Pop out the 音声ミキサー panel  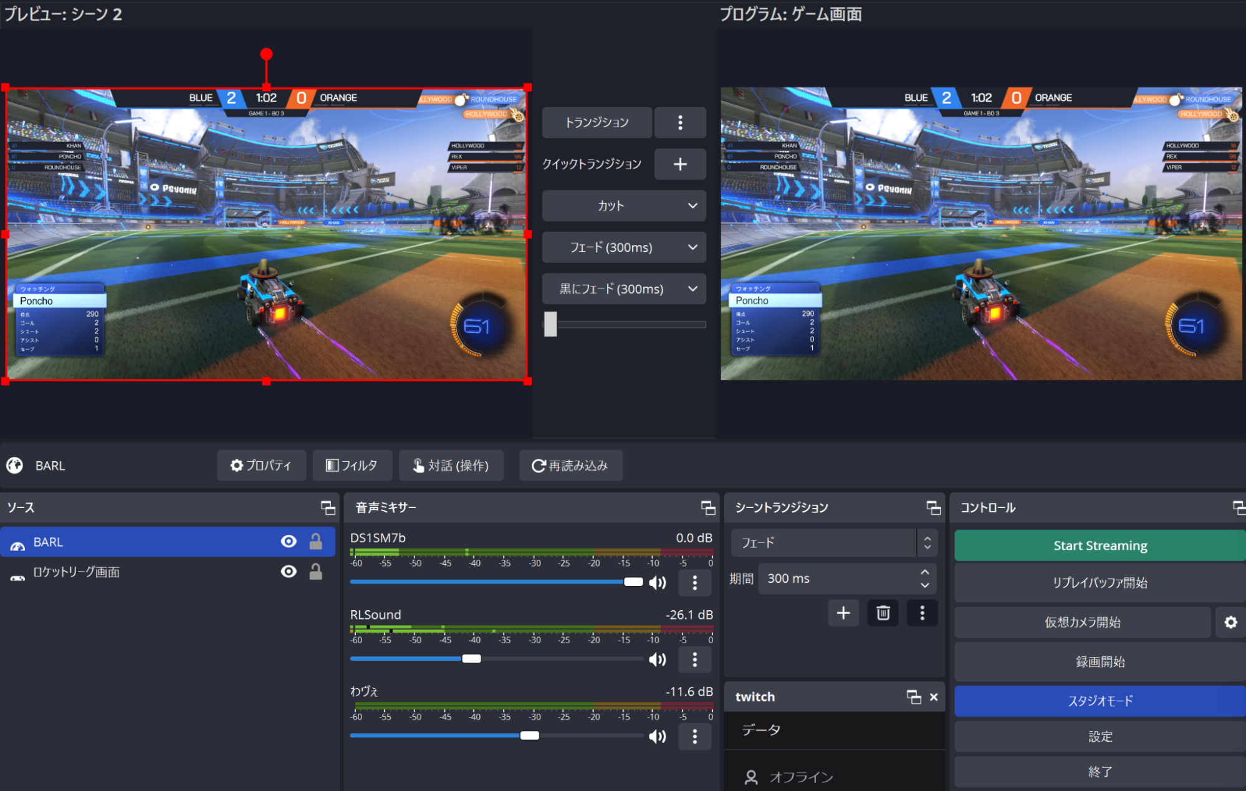tap(707, 507)
